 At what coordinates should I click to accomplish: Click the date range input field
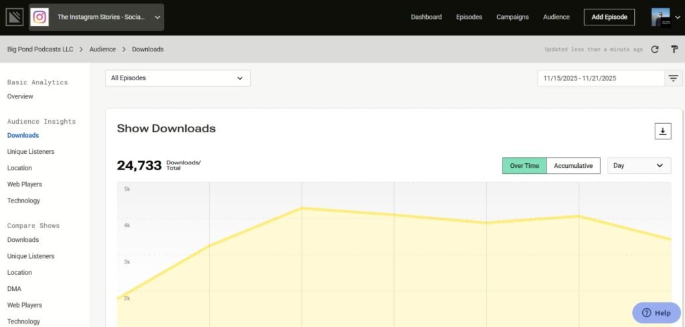coord(601,79)
